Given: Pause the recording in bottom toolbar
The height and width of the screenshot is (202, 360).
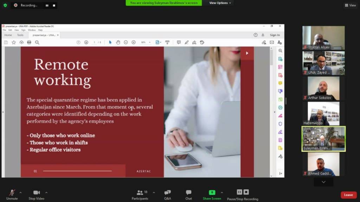Looking at the screenshot, I should (x=239, y=192).
